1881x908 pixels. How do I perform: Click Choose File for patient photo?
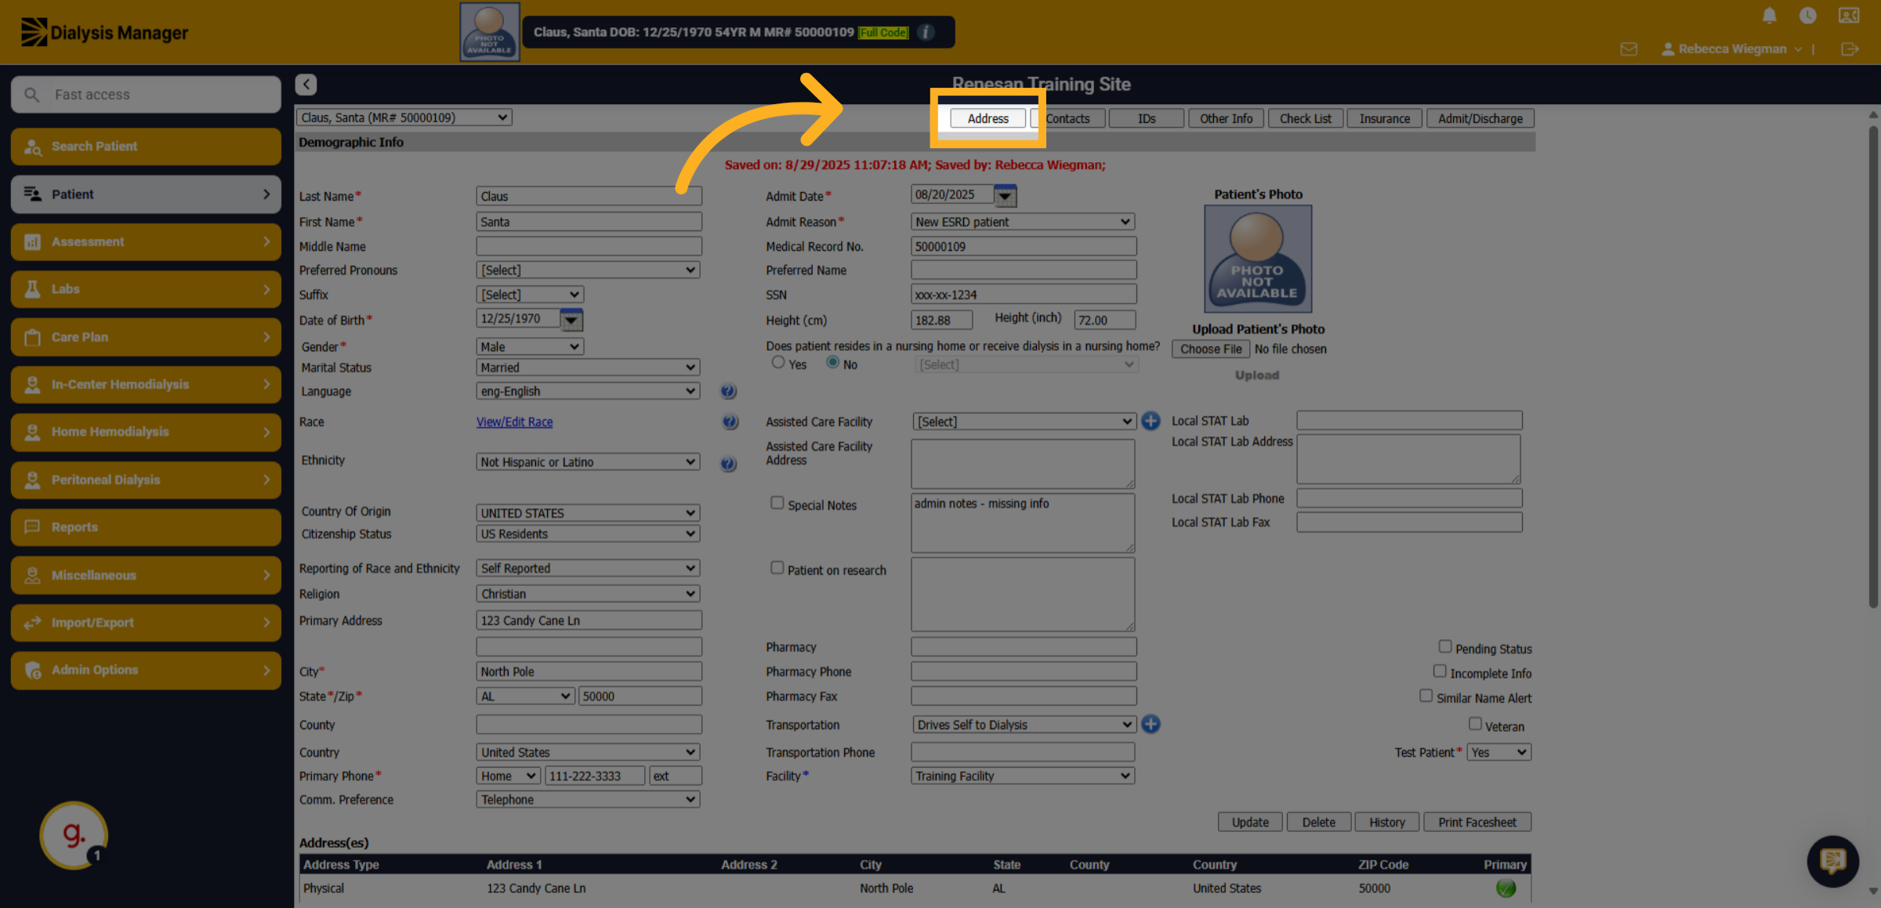point(1211,349)
